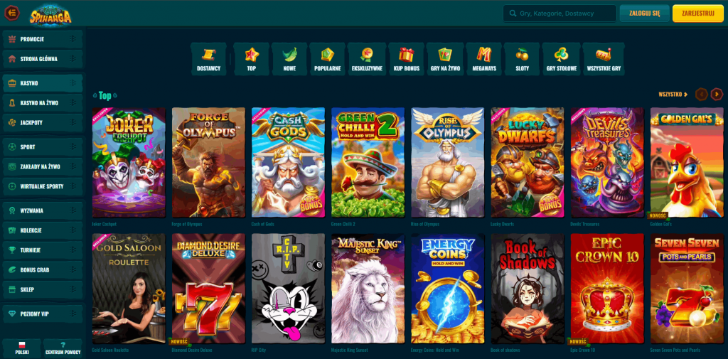Open the Kup Bonus gift category

406,59
